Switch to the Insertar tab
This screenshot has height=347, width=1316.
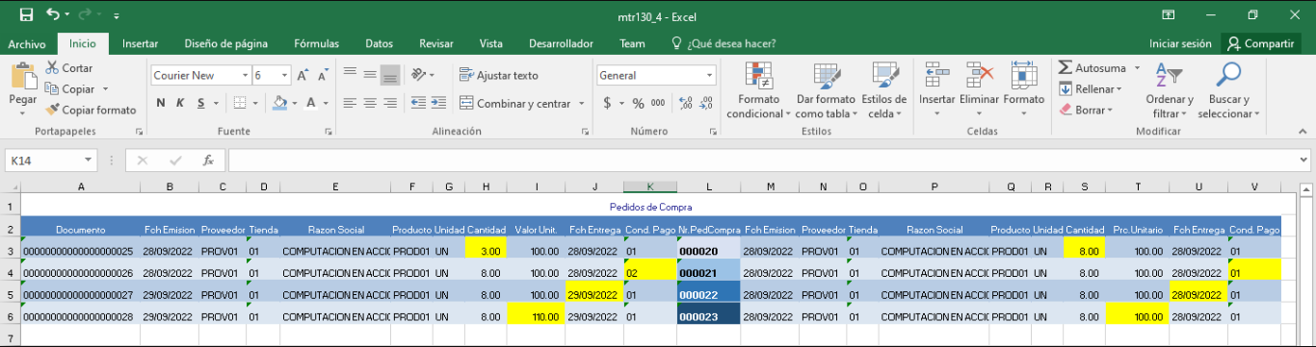(x=141, y=43)
